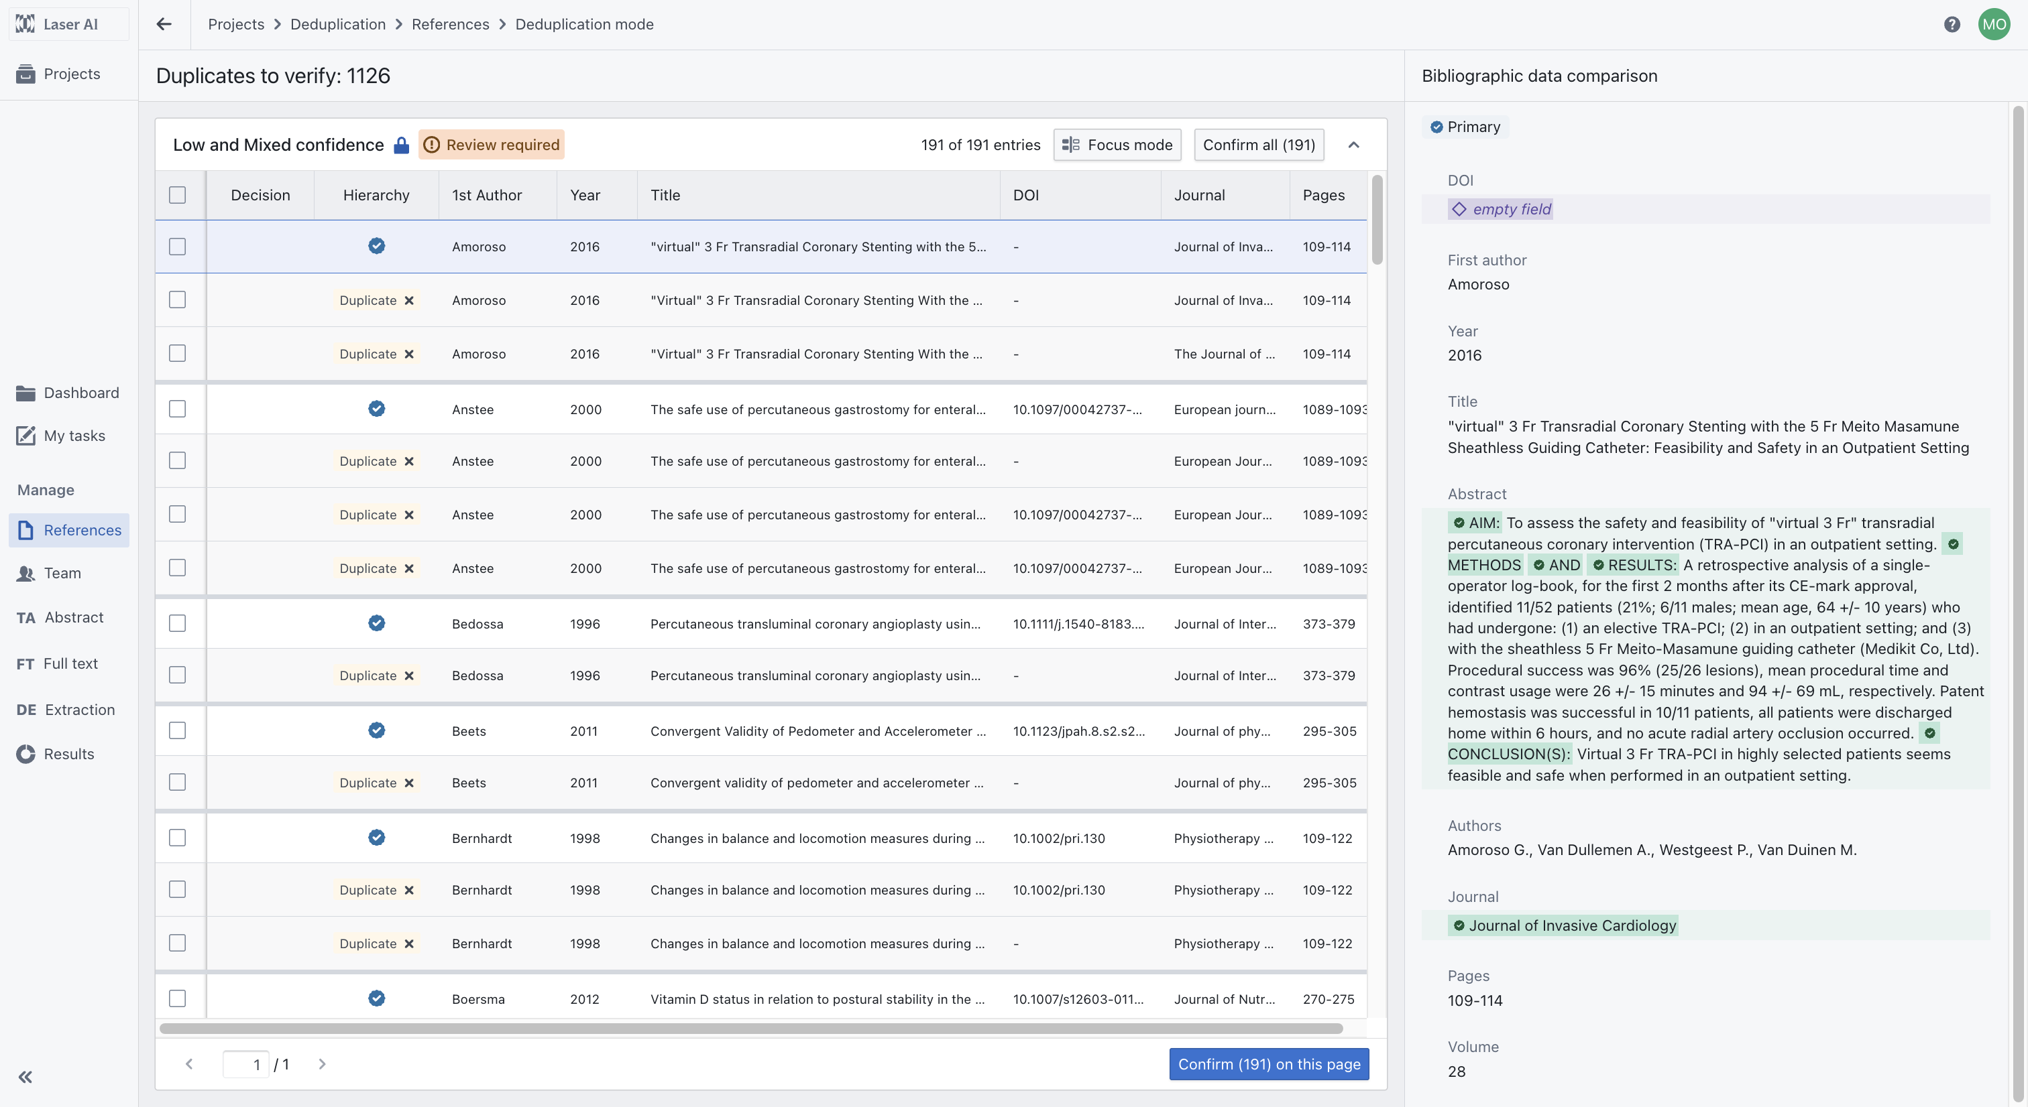Image resolution: width=2028 pixels, height=1107 pixels.
Task: Remove Duplicate tag on second Amoroso row
Action: point(409,301)
